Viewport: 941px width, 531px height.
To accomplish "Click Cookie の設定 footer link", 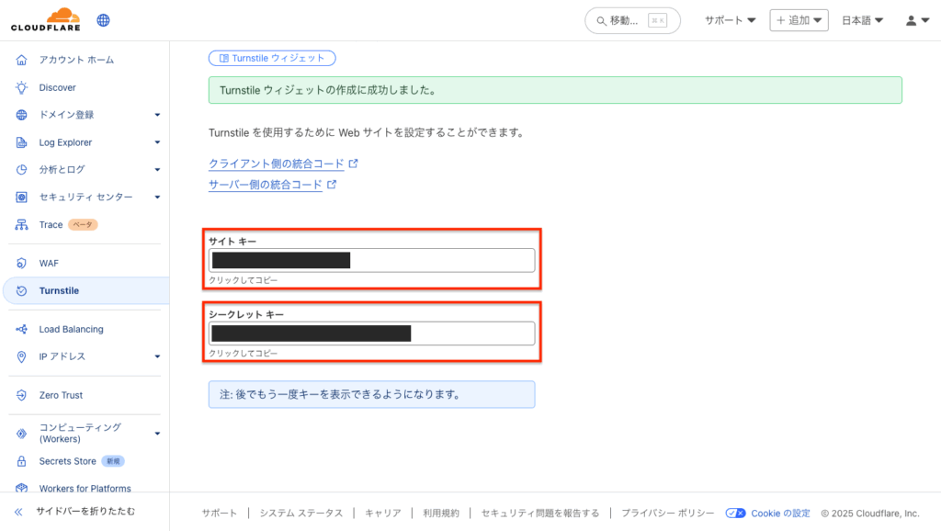I will coord(780,513).
